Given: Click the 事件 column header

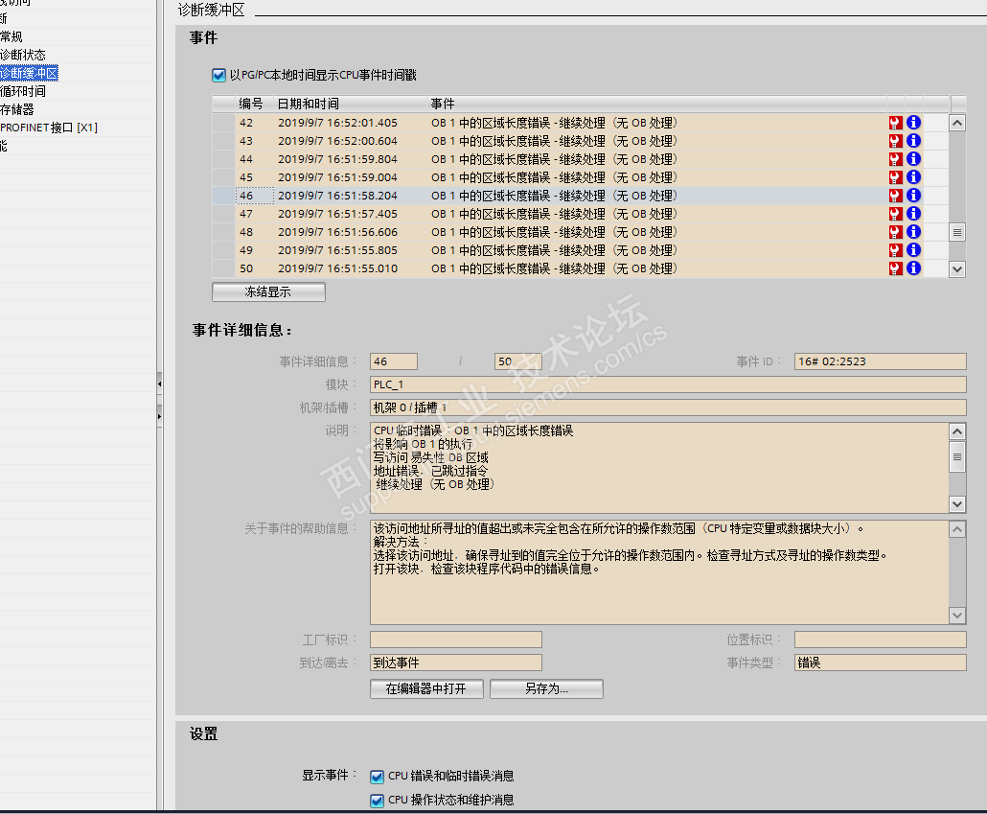Looking at the screenshot, I should [x=656, y=104].
